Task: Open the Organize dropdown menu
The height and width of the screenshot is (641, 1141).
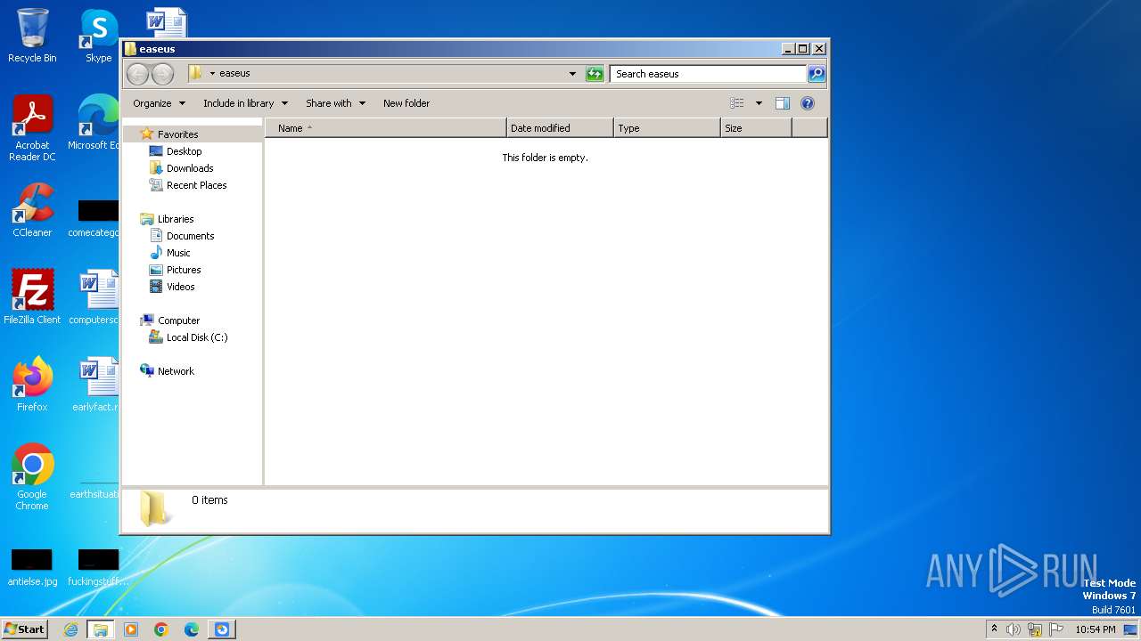Action: coord(160,103)
